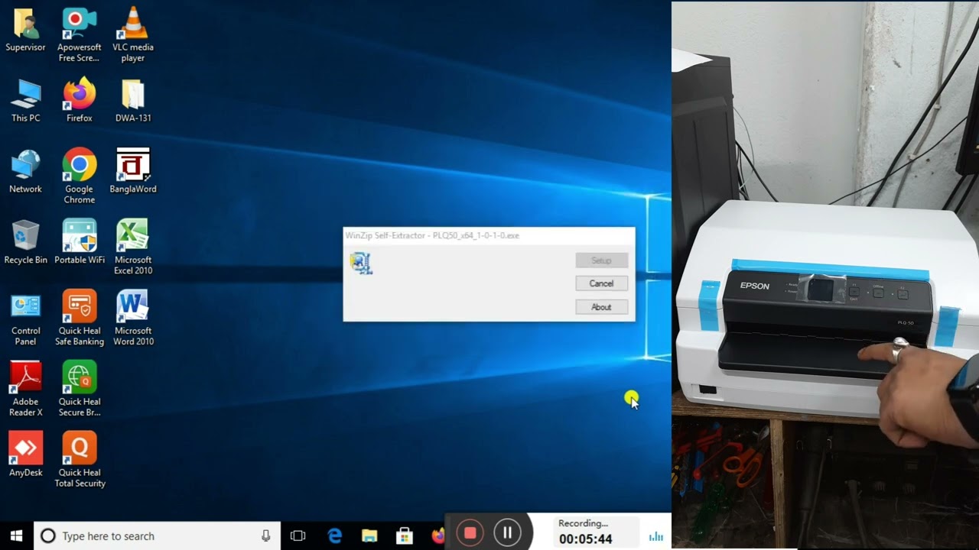Open the Control Panel icon

pyautogui.click(x=25, y=319)
